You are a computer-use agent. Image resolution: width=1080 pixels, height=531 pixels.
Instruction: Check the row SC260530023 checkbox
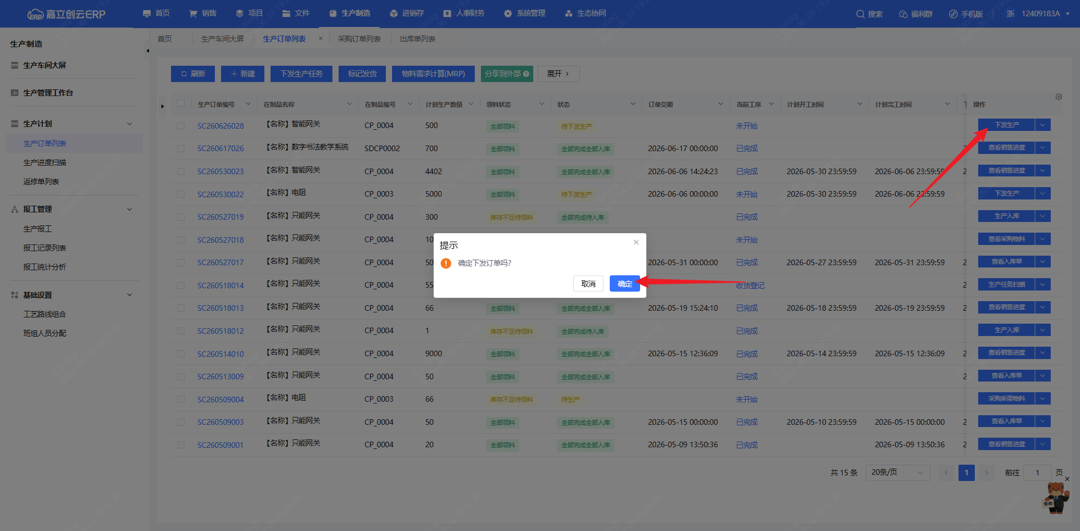(x=181, y=171)
